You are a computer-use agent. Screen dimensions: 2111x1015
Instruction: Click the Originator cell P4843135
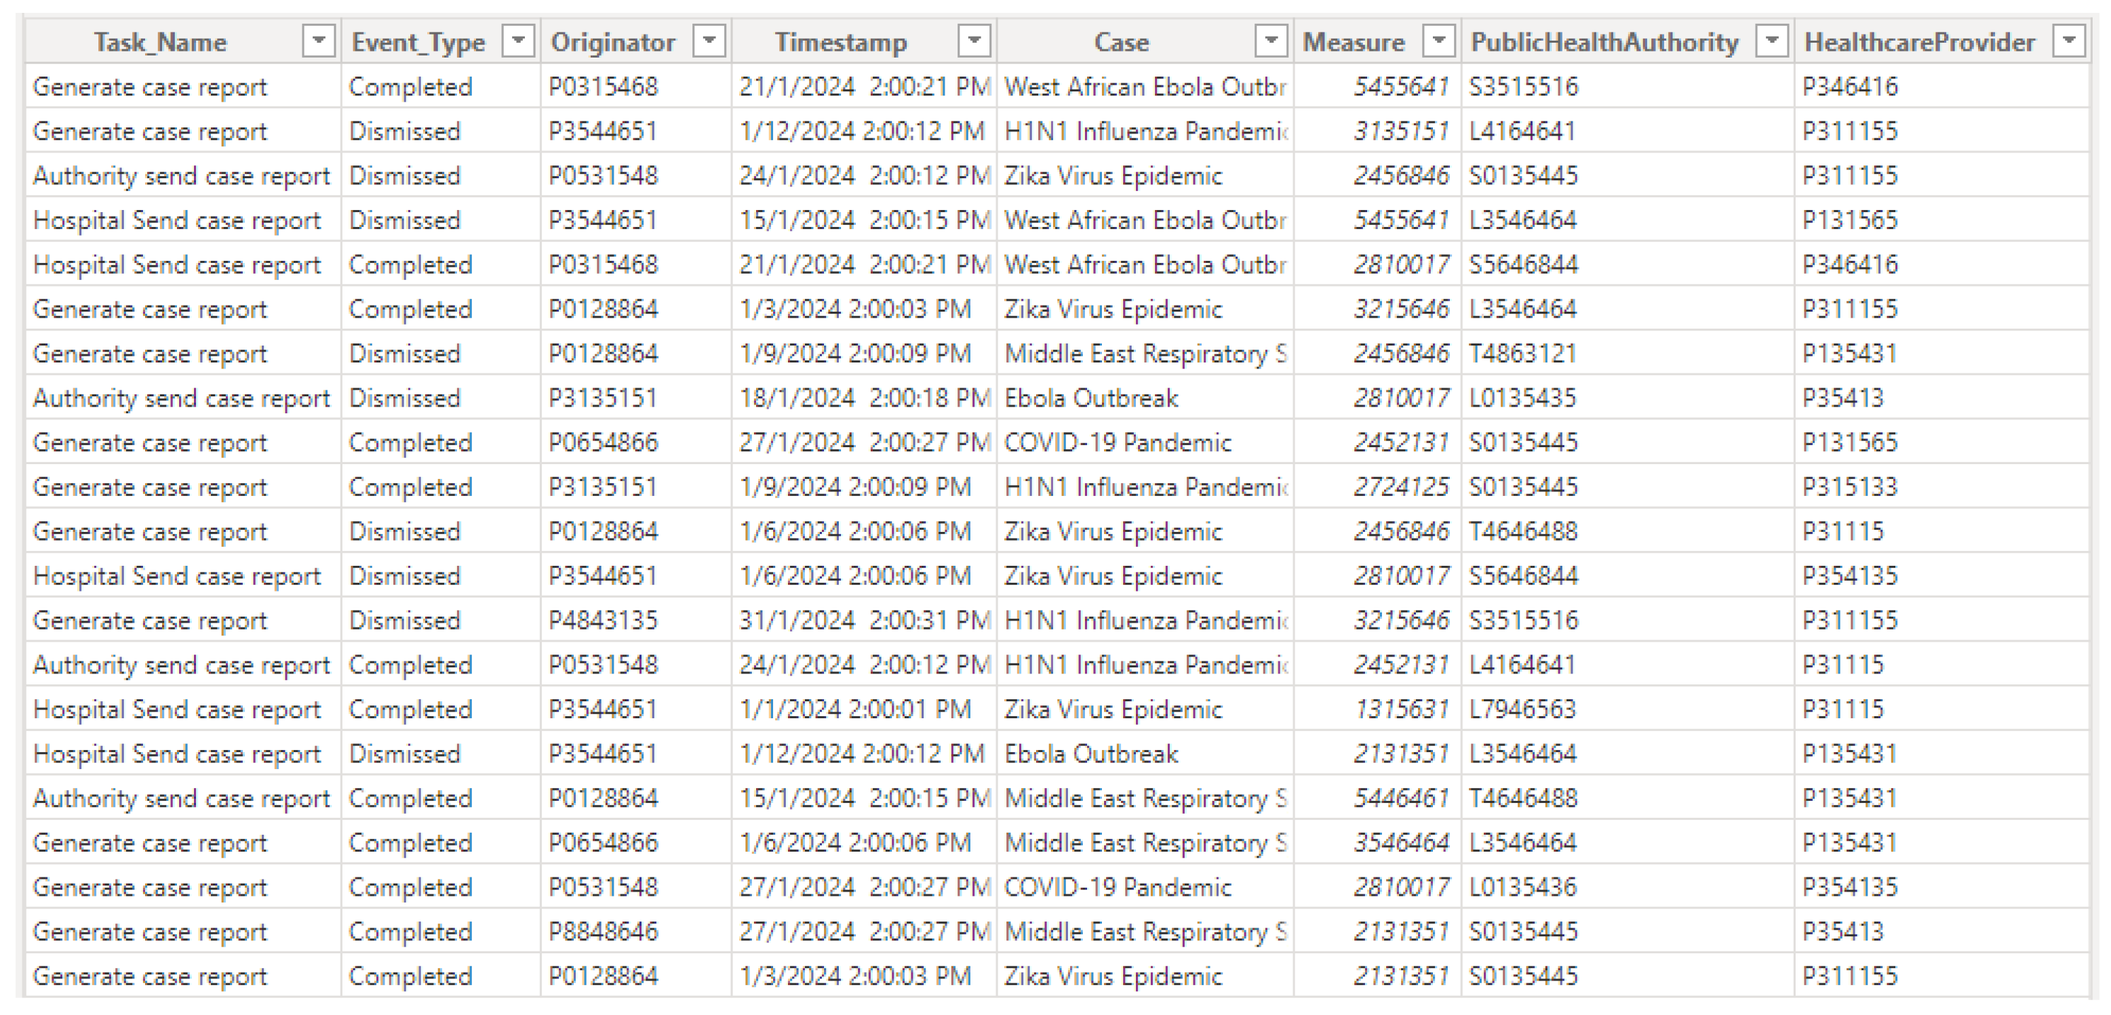(x=603, y=621)
